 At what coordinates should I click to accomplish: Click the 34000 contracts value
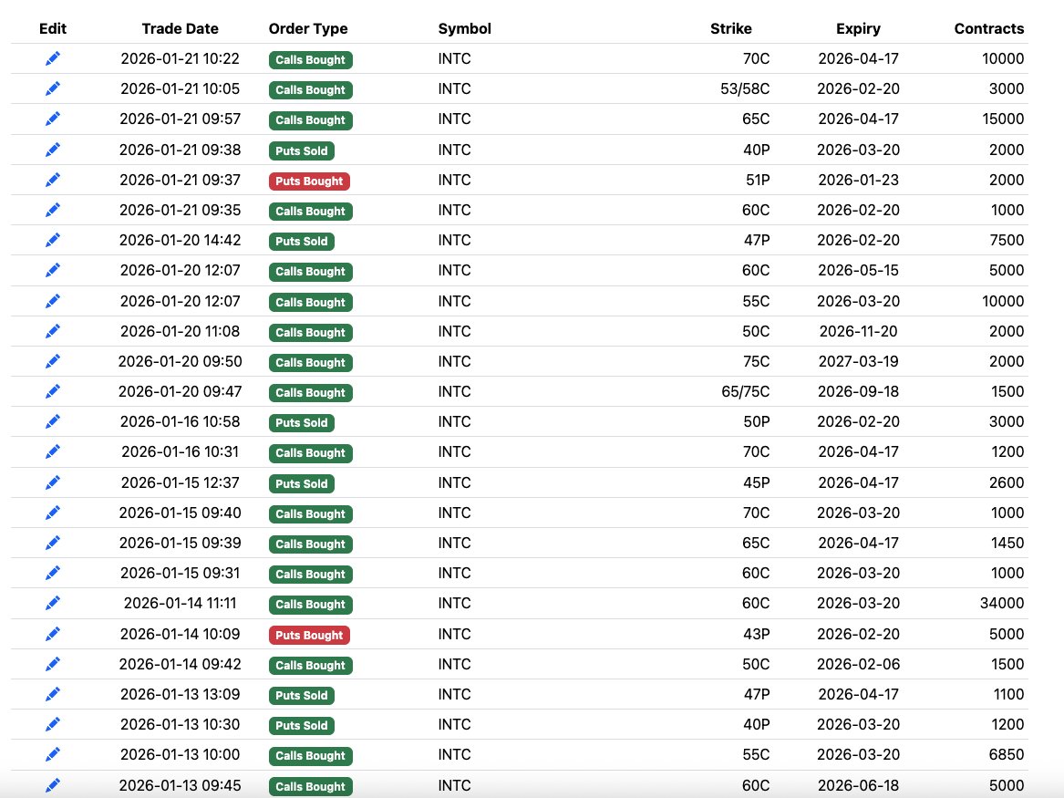(x=1002, y=603)
